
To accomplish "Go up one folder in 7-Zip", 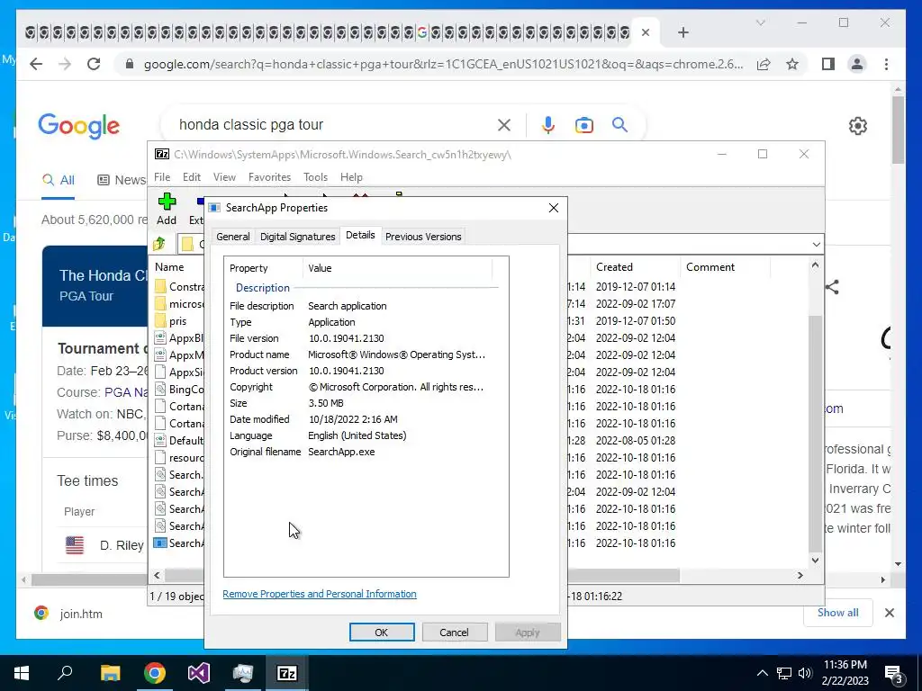I will pos(159,244).
